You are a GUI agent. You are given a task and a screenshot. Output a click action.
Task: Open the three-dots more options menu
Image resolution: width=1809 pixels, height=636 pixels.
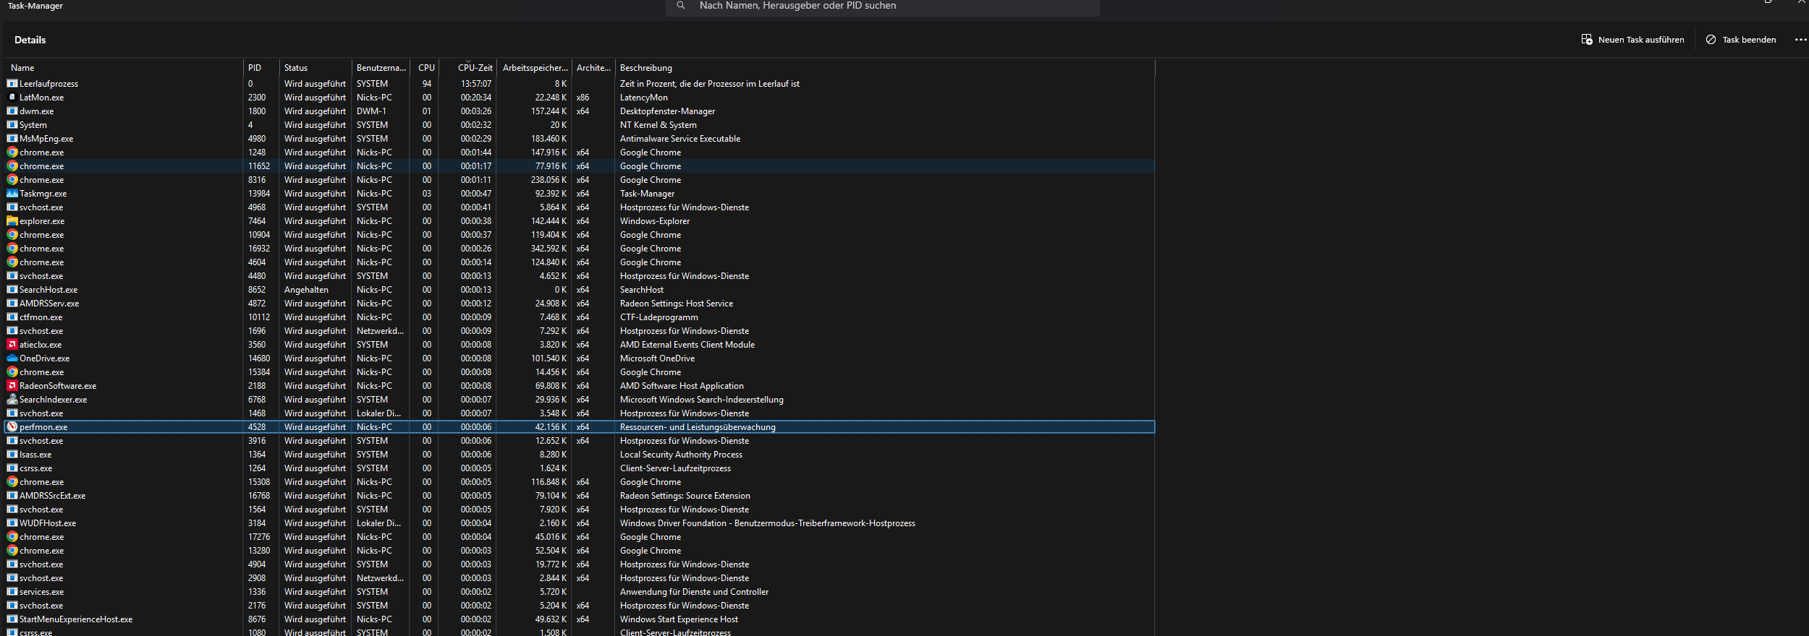[x=1800, y=40]
